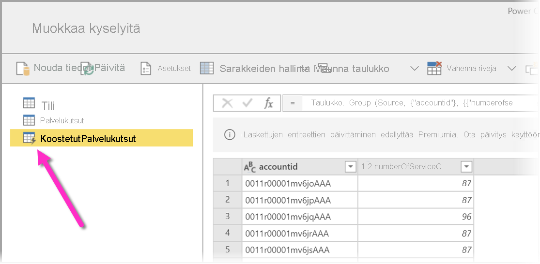This screenshot has height=264, width=540.
Task: Select row number 1 header
Action: [x=227, y=183]
